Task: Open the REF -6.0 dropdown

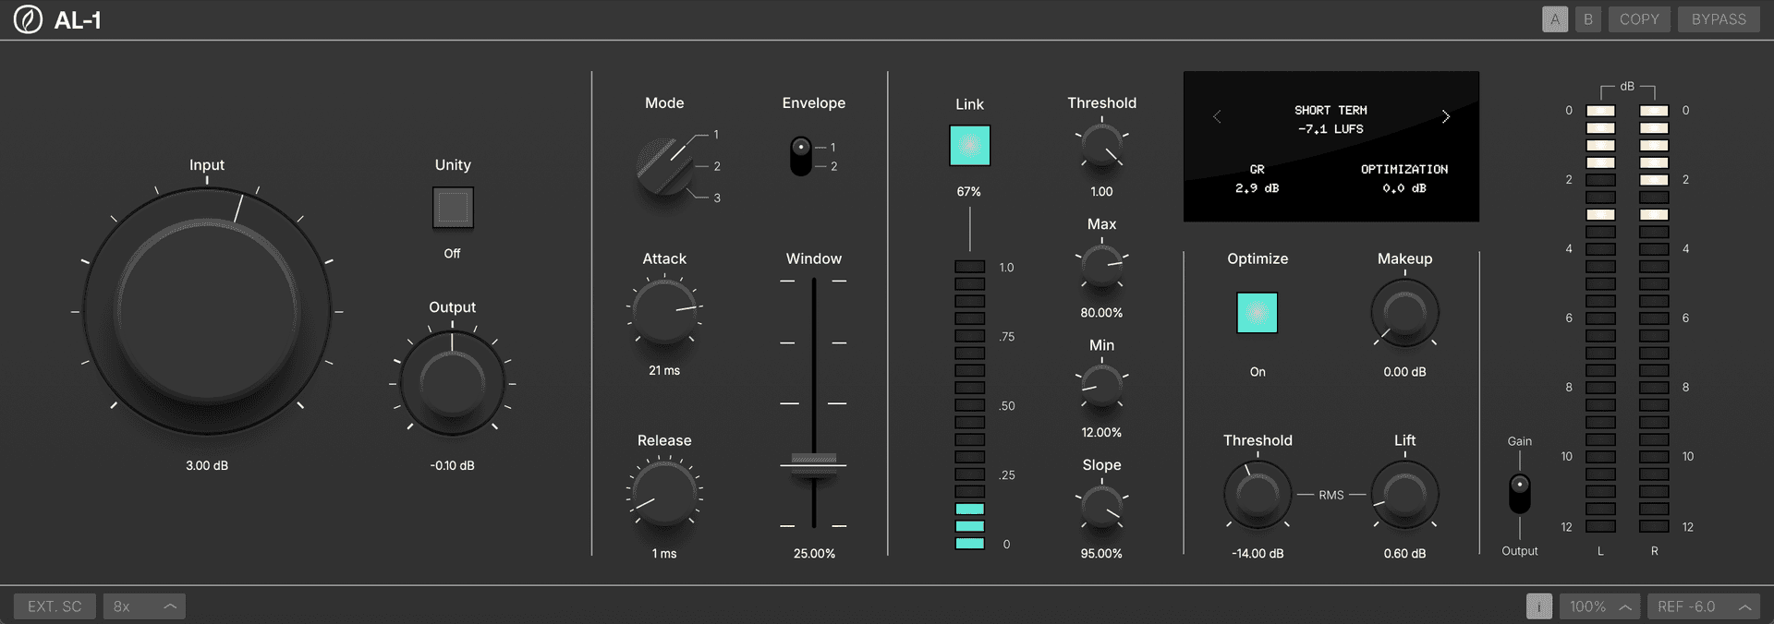Action: pos(1704,606)
